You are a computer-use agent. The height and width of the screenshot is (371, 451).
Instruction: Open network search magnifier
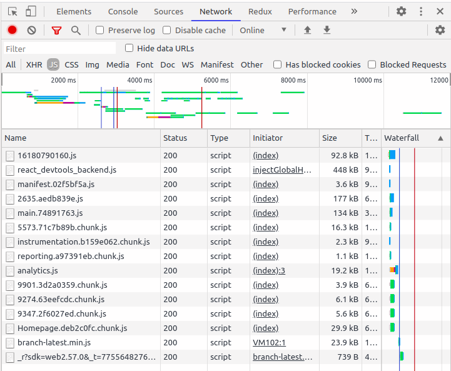(x=76, y=30)
